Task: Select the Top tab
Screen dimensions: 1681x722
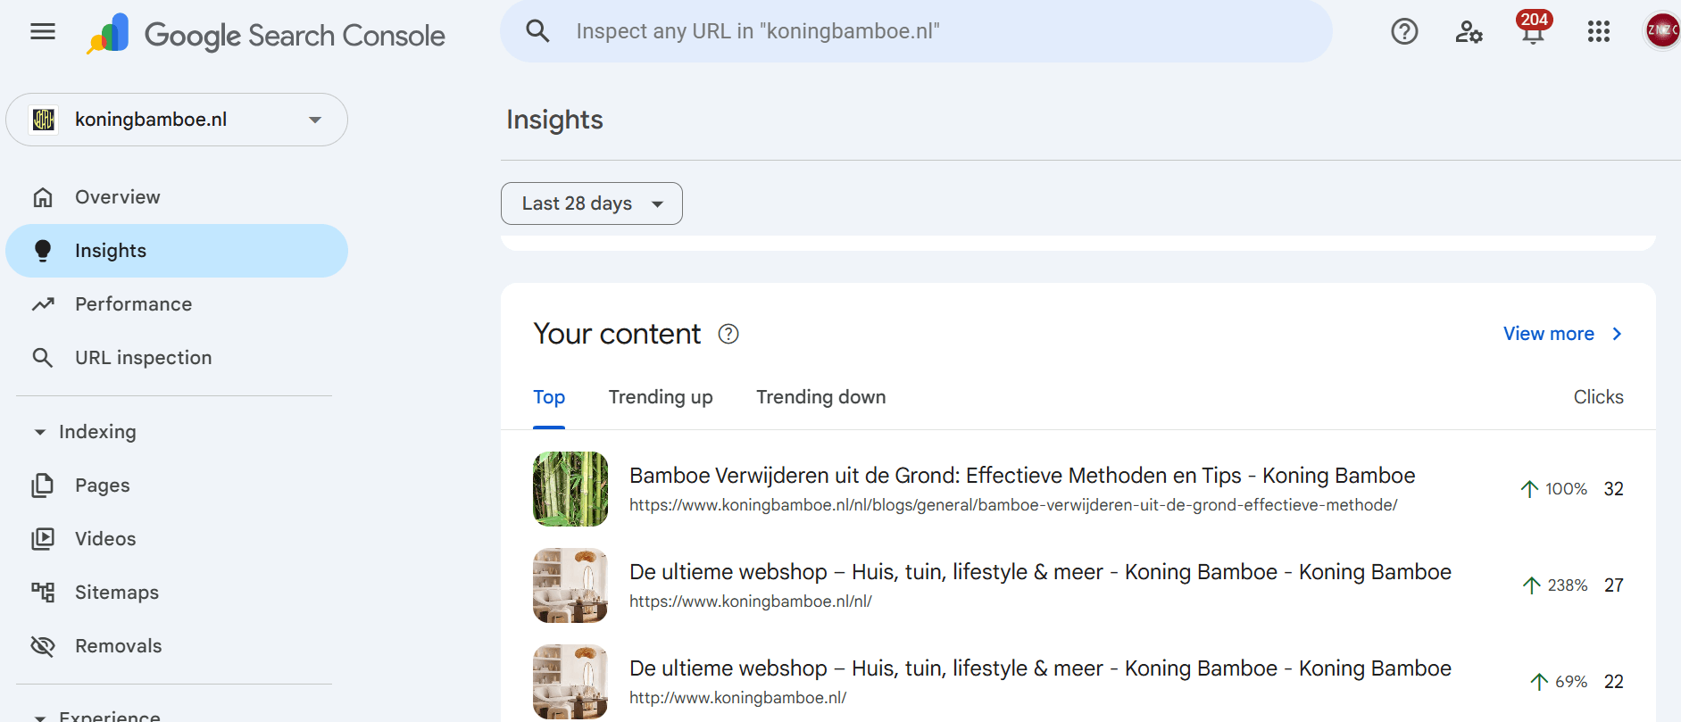Action: pos(549,397)
